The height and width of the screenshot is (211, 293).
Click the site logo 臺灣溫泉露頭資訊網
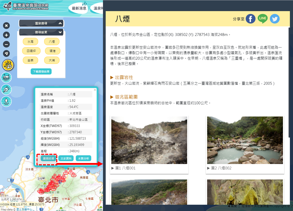[26, 6]
